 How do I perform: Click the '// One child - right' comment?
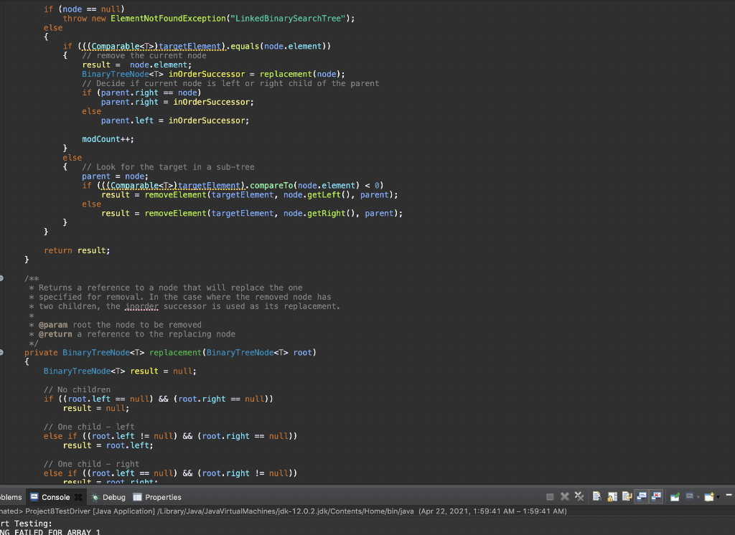91,464
